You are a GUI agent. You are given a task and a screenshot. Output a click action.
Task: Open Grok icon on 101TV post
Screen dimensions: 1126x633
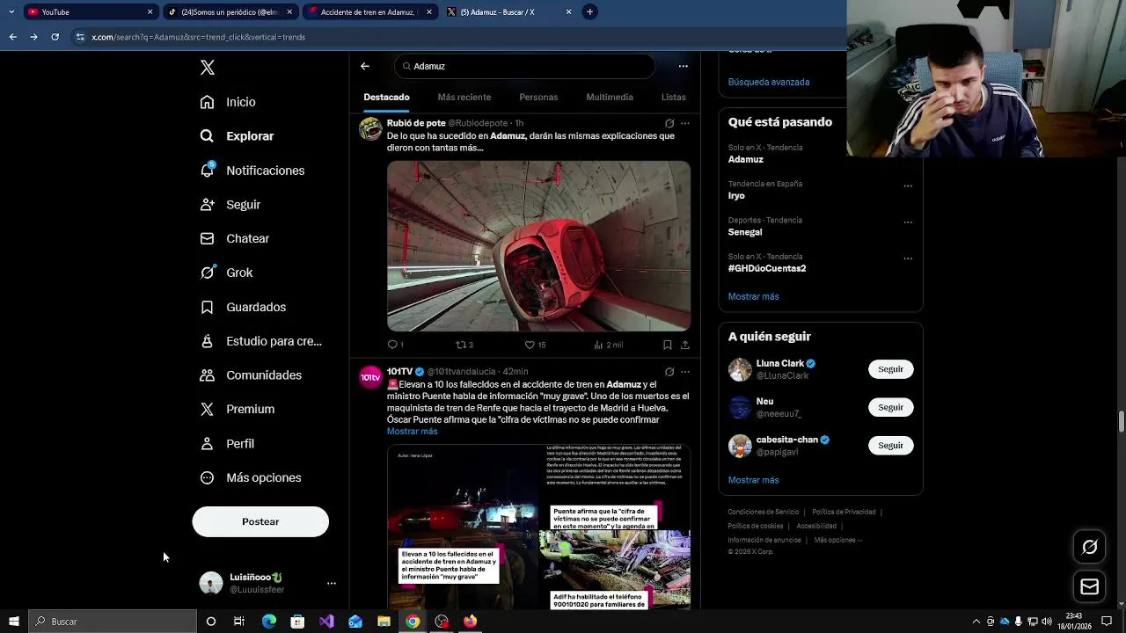click(669, 372)
